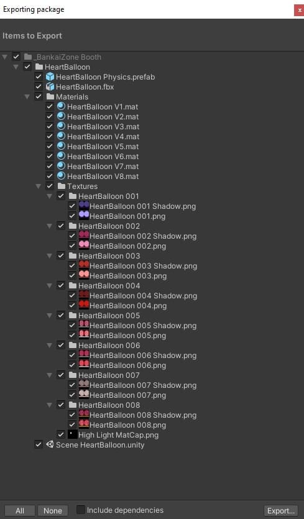Collapse the Materials folder arrow
The image size is (304, 519).
coord(27,96)
